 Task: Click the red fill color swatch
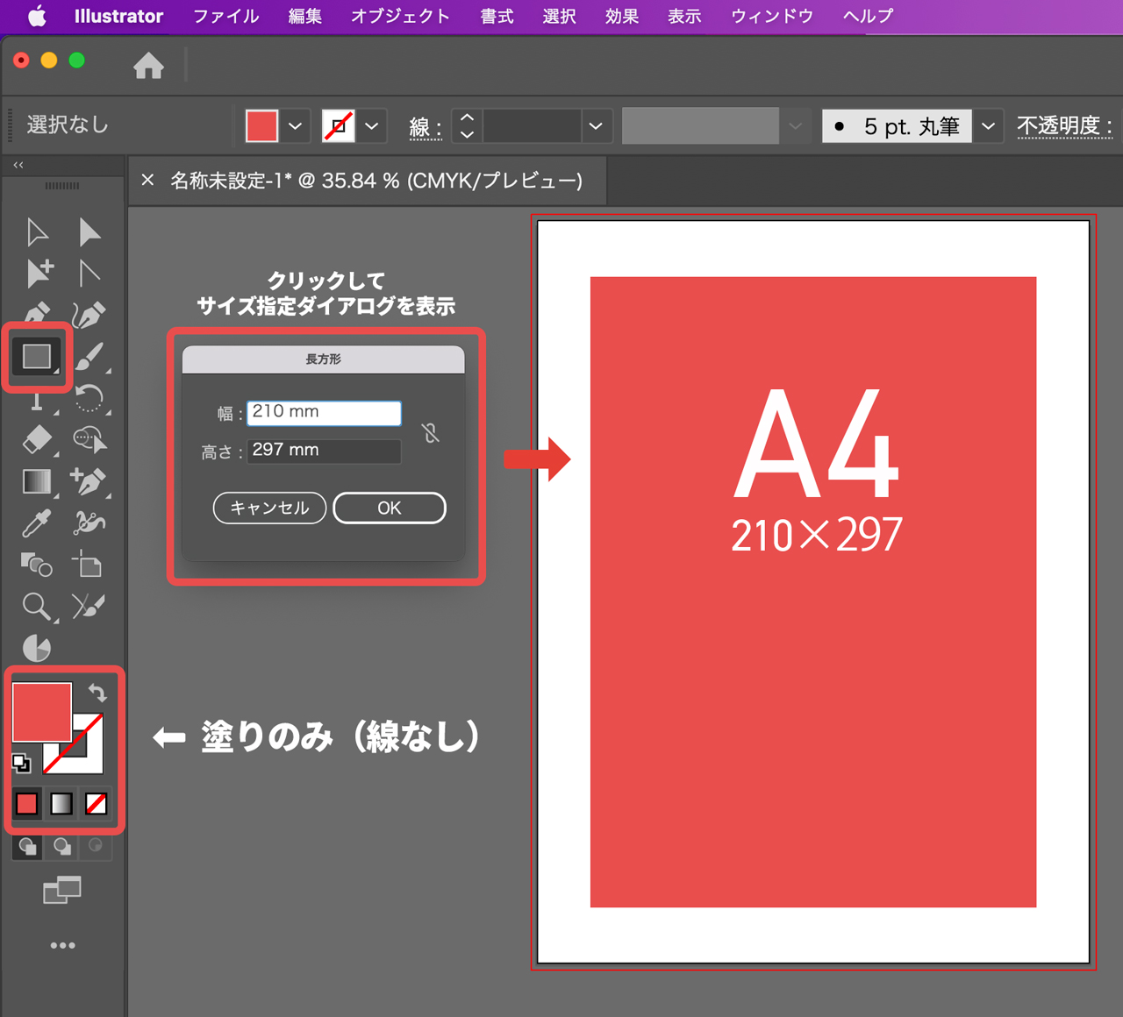(42, 712)
